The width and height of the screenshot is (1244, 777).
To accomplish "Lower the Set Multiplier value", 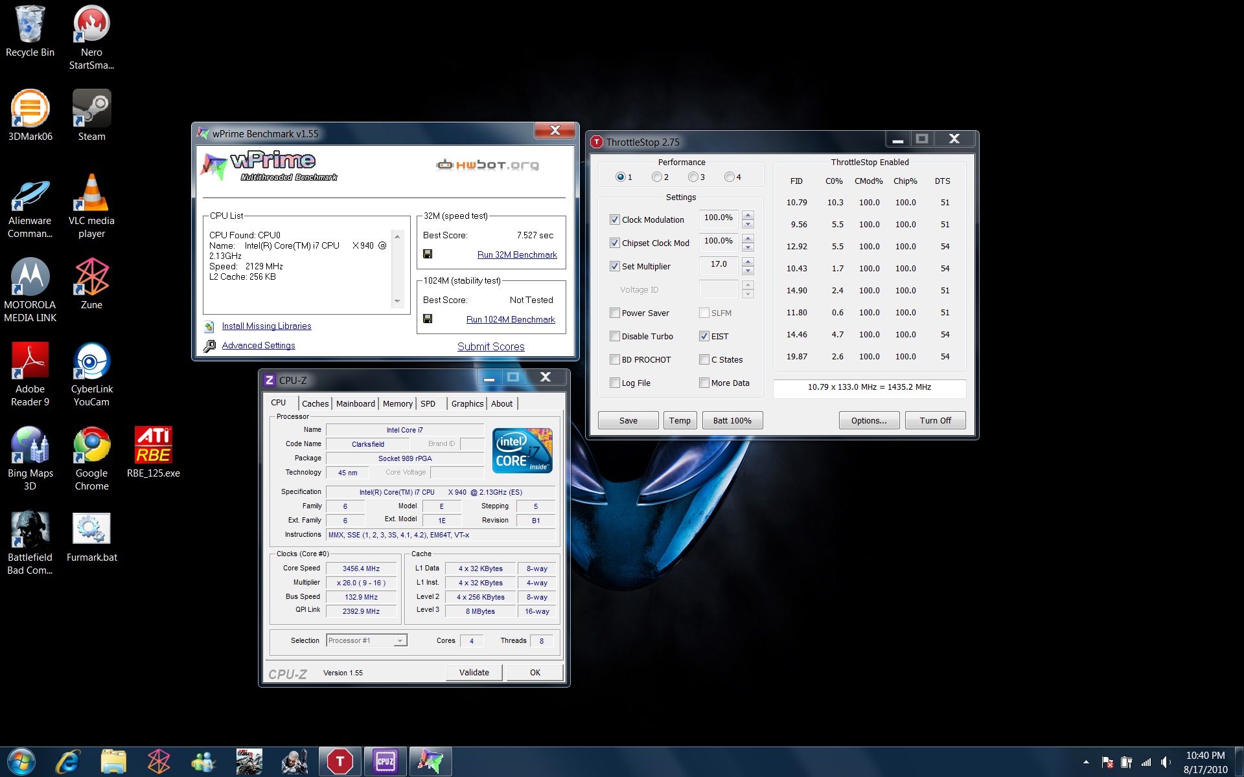I will (x=748, y=271).
